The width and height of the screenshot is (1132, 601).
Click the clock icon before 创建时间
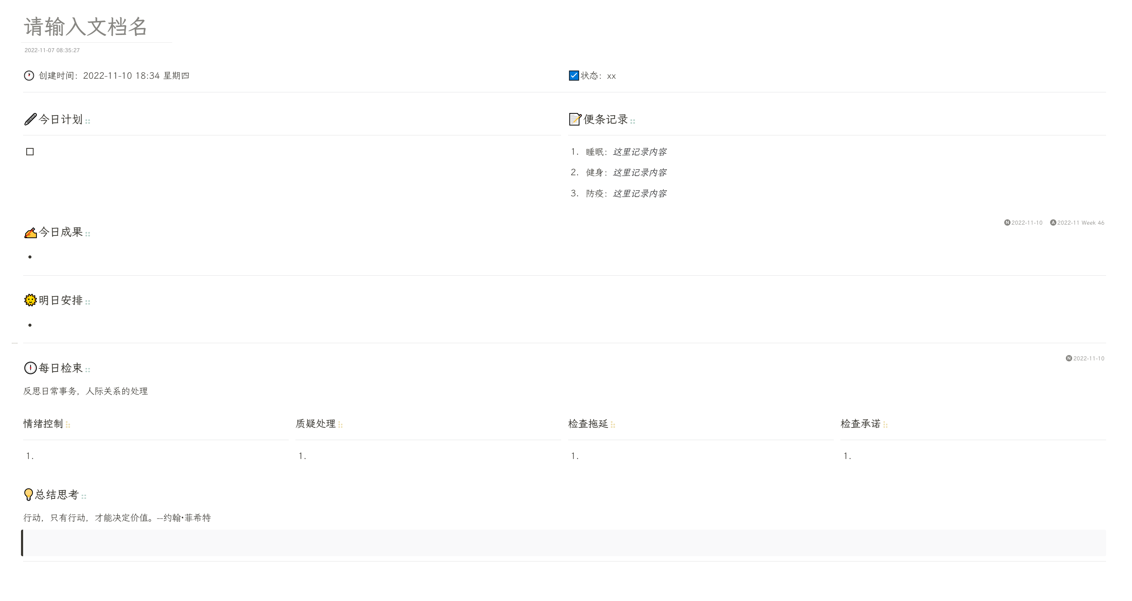click(29, 76)
